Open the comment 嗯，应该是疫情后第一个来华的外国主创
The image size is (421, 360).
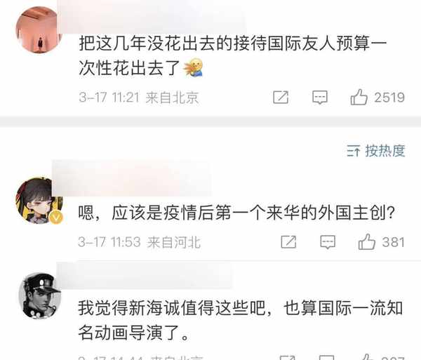click(x=236, y=213)
